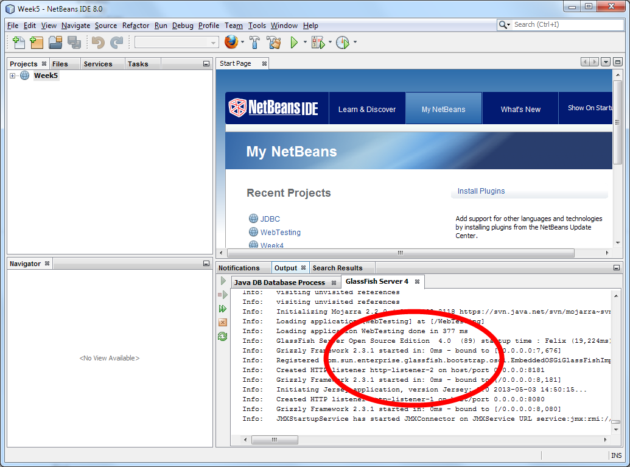Viewport: 630px width, 467px height.
Task: Open the WebTesting recent project link
Action: point(280,232)
